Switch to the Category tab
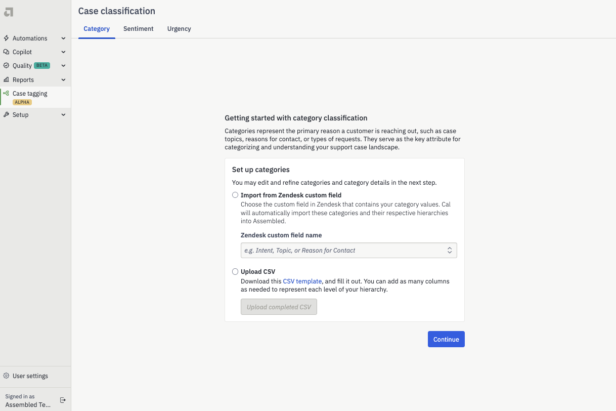 (97, 29)
